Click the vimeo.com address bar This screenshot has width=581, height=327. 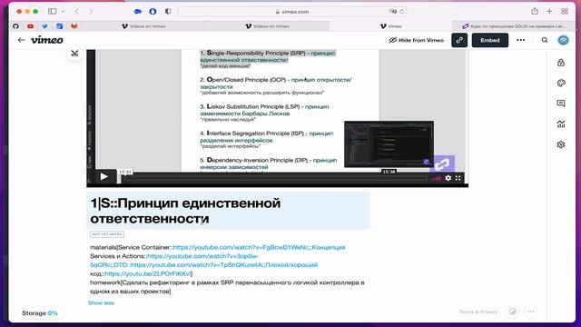click(x=292, y=12)
